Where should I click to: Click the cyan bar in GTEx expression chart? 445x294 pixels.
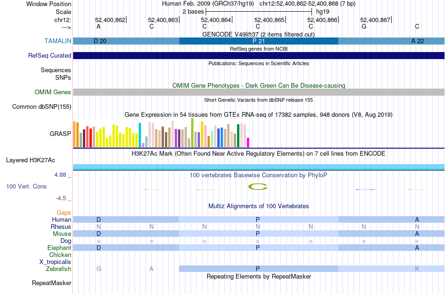click(140, 135)
